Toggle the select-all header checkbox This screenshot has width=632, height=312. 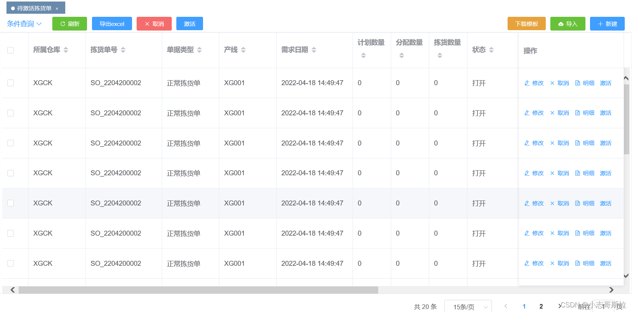pyautogui.click(x=11, y=50)
